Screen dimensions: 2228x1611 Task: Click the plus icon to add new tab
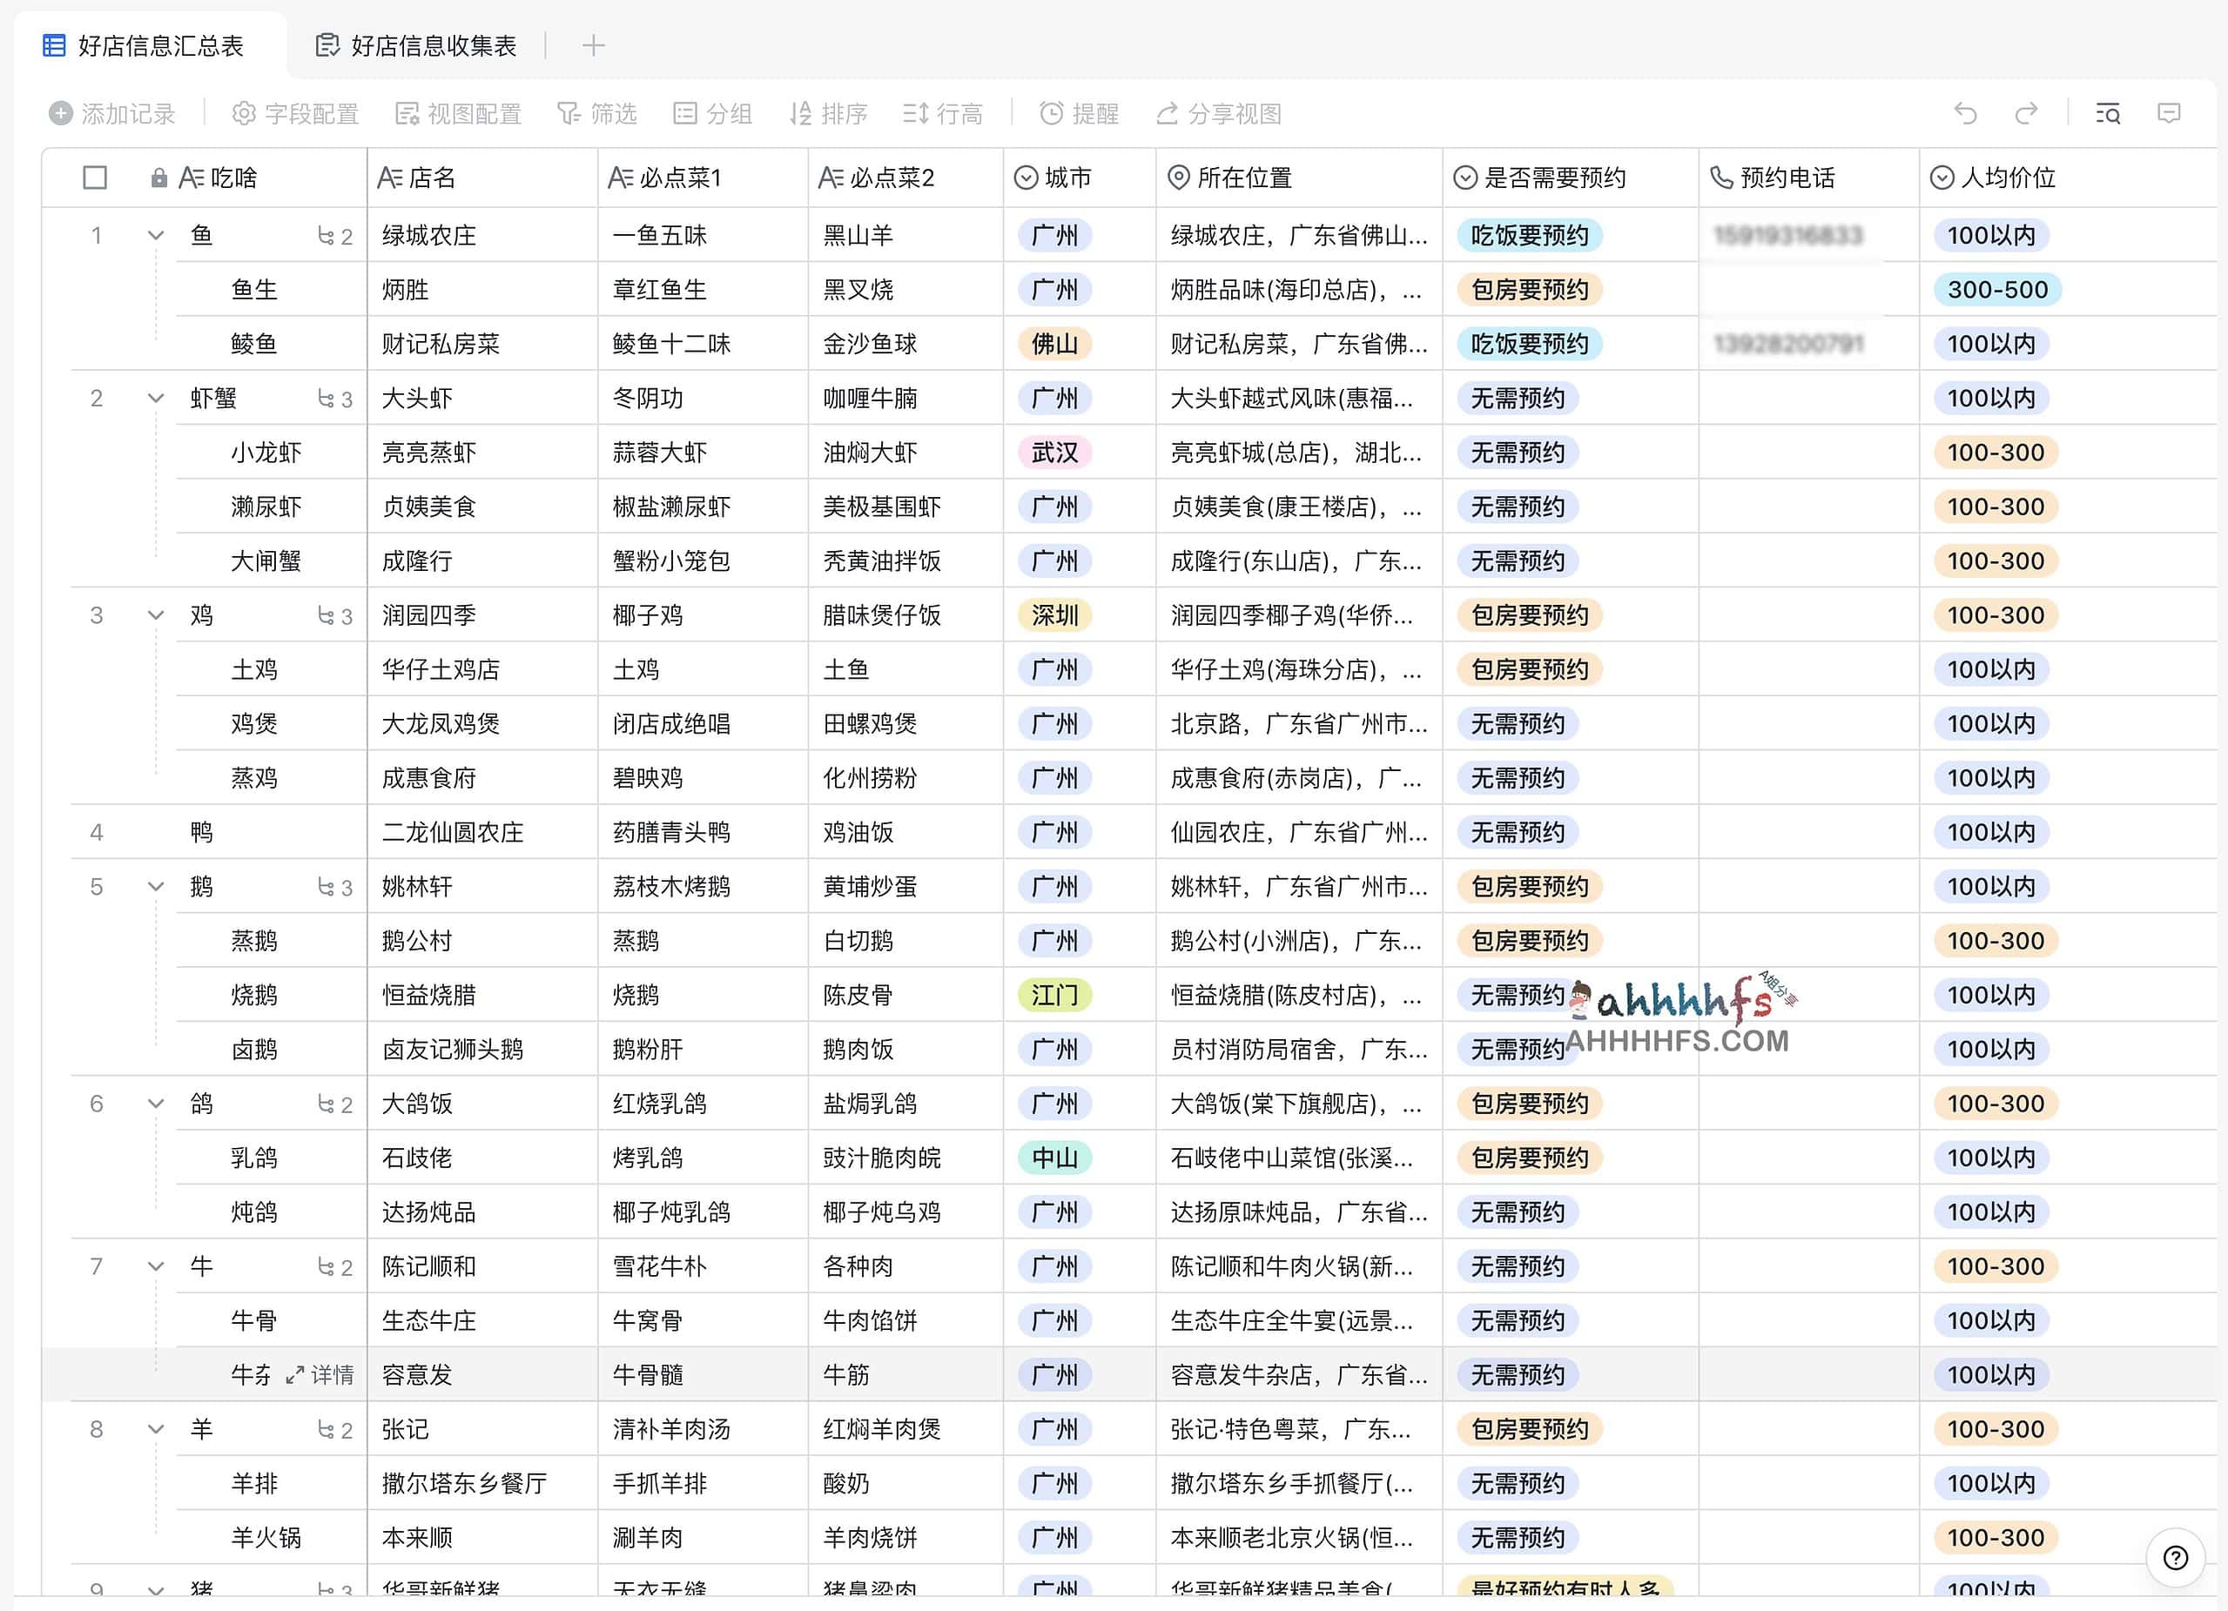pos(593,46)
